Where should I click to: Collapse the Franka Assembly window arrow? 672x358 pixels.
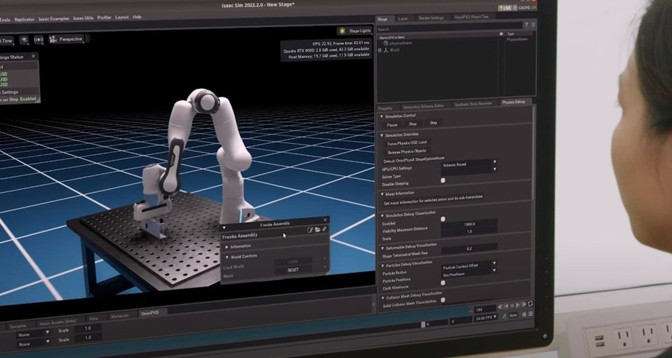click(x=225, y=227)
